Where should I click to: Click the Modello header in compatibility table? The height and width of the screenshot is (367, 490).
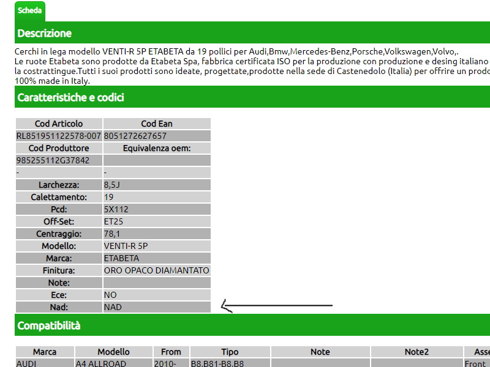(x=114, y=352)
